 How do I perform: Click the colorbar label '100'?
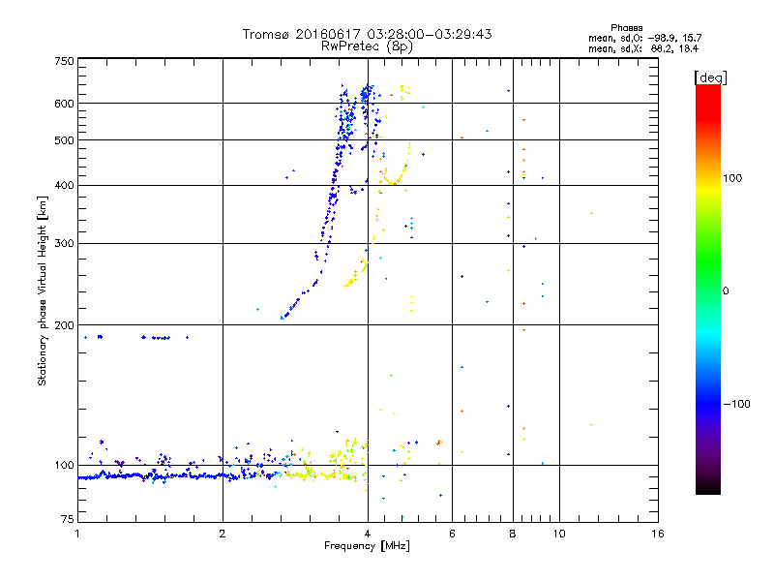(732, 178)
